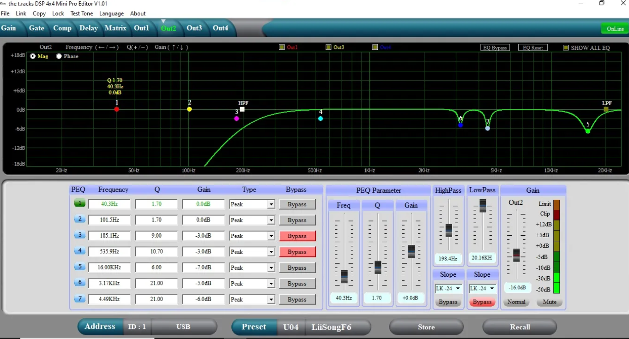Click the Store preset button
This screenshot has width=629, height=339.
(x=426, y=327)
